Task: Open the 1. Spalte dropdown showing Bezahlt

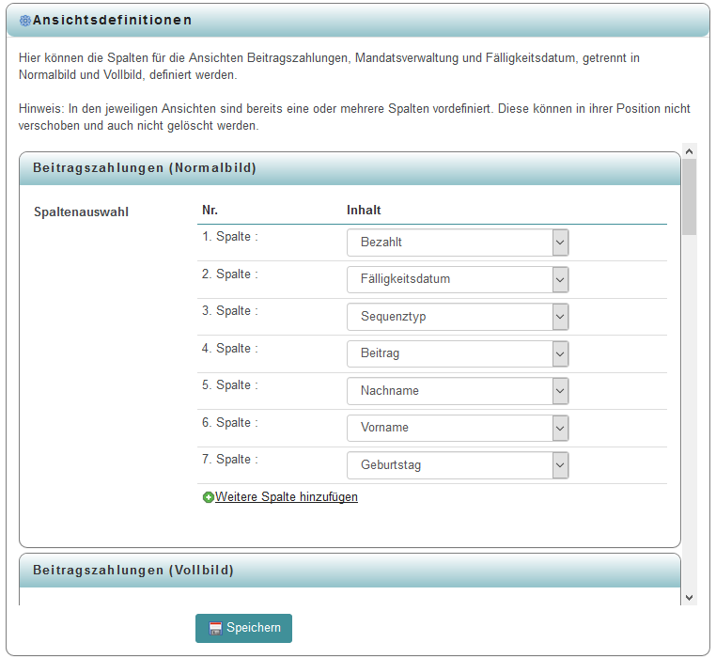Action: (458, 243)
